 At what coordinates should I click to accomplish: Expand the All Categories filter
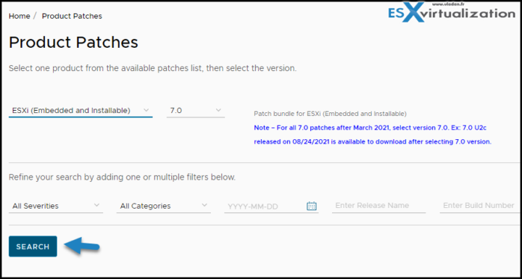163,206
